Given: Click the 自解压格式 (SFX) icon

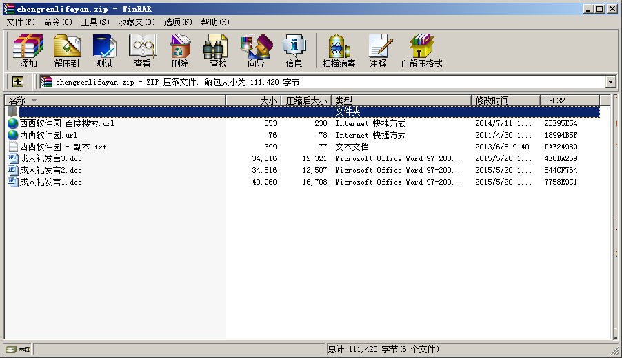Looking at the screenshot, I should (x=421, y=51).
